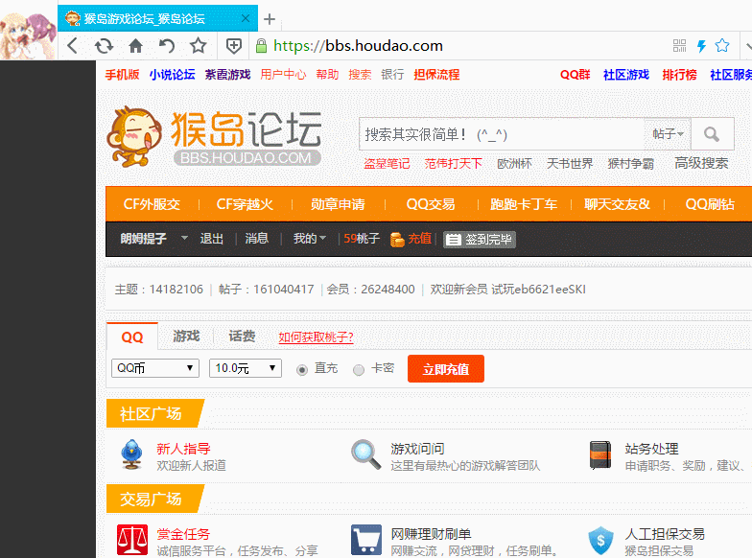The width and height of the screenshot is (752, 558).
Task: Open the shield plus security icon
Action: [234, 46]
